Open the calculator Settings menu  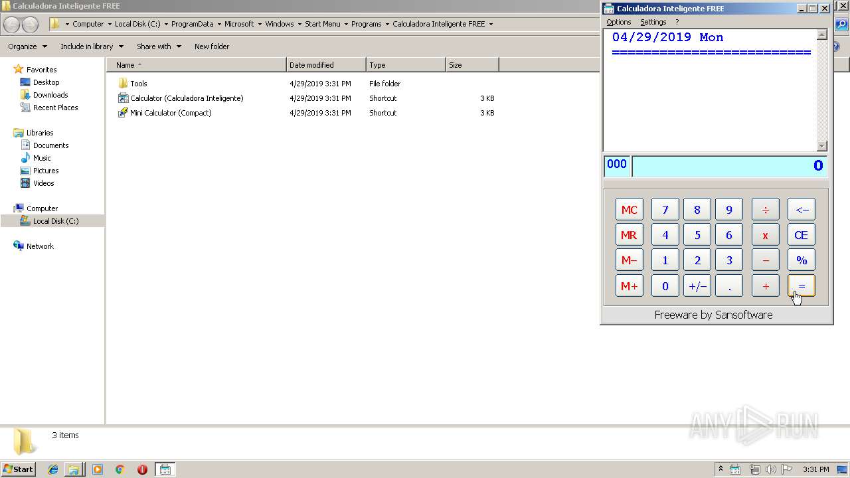click(653, 22)
